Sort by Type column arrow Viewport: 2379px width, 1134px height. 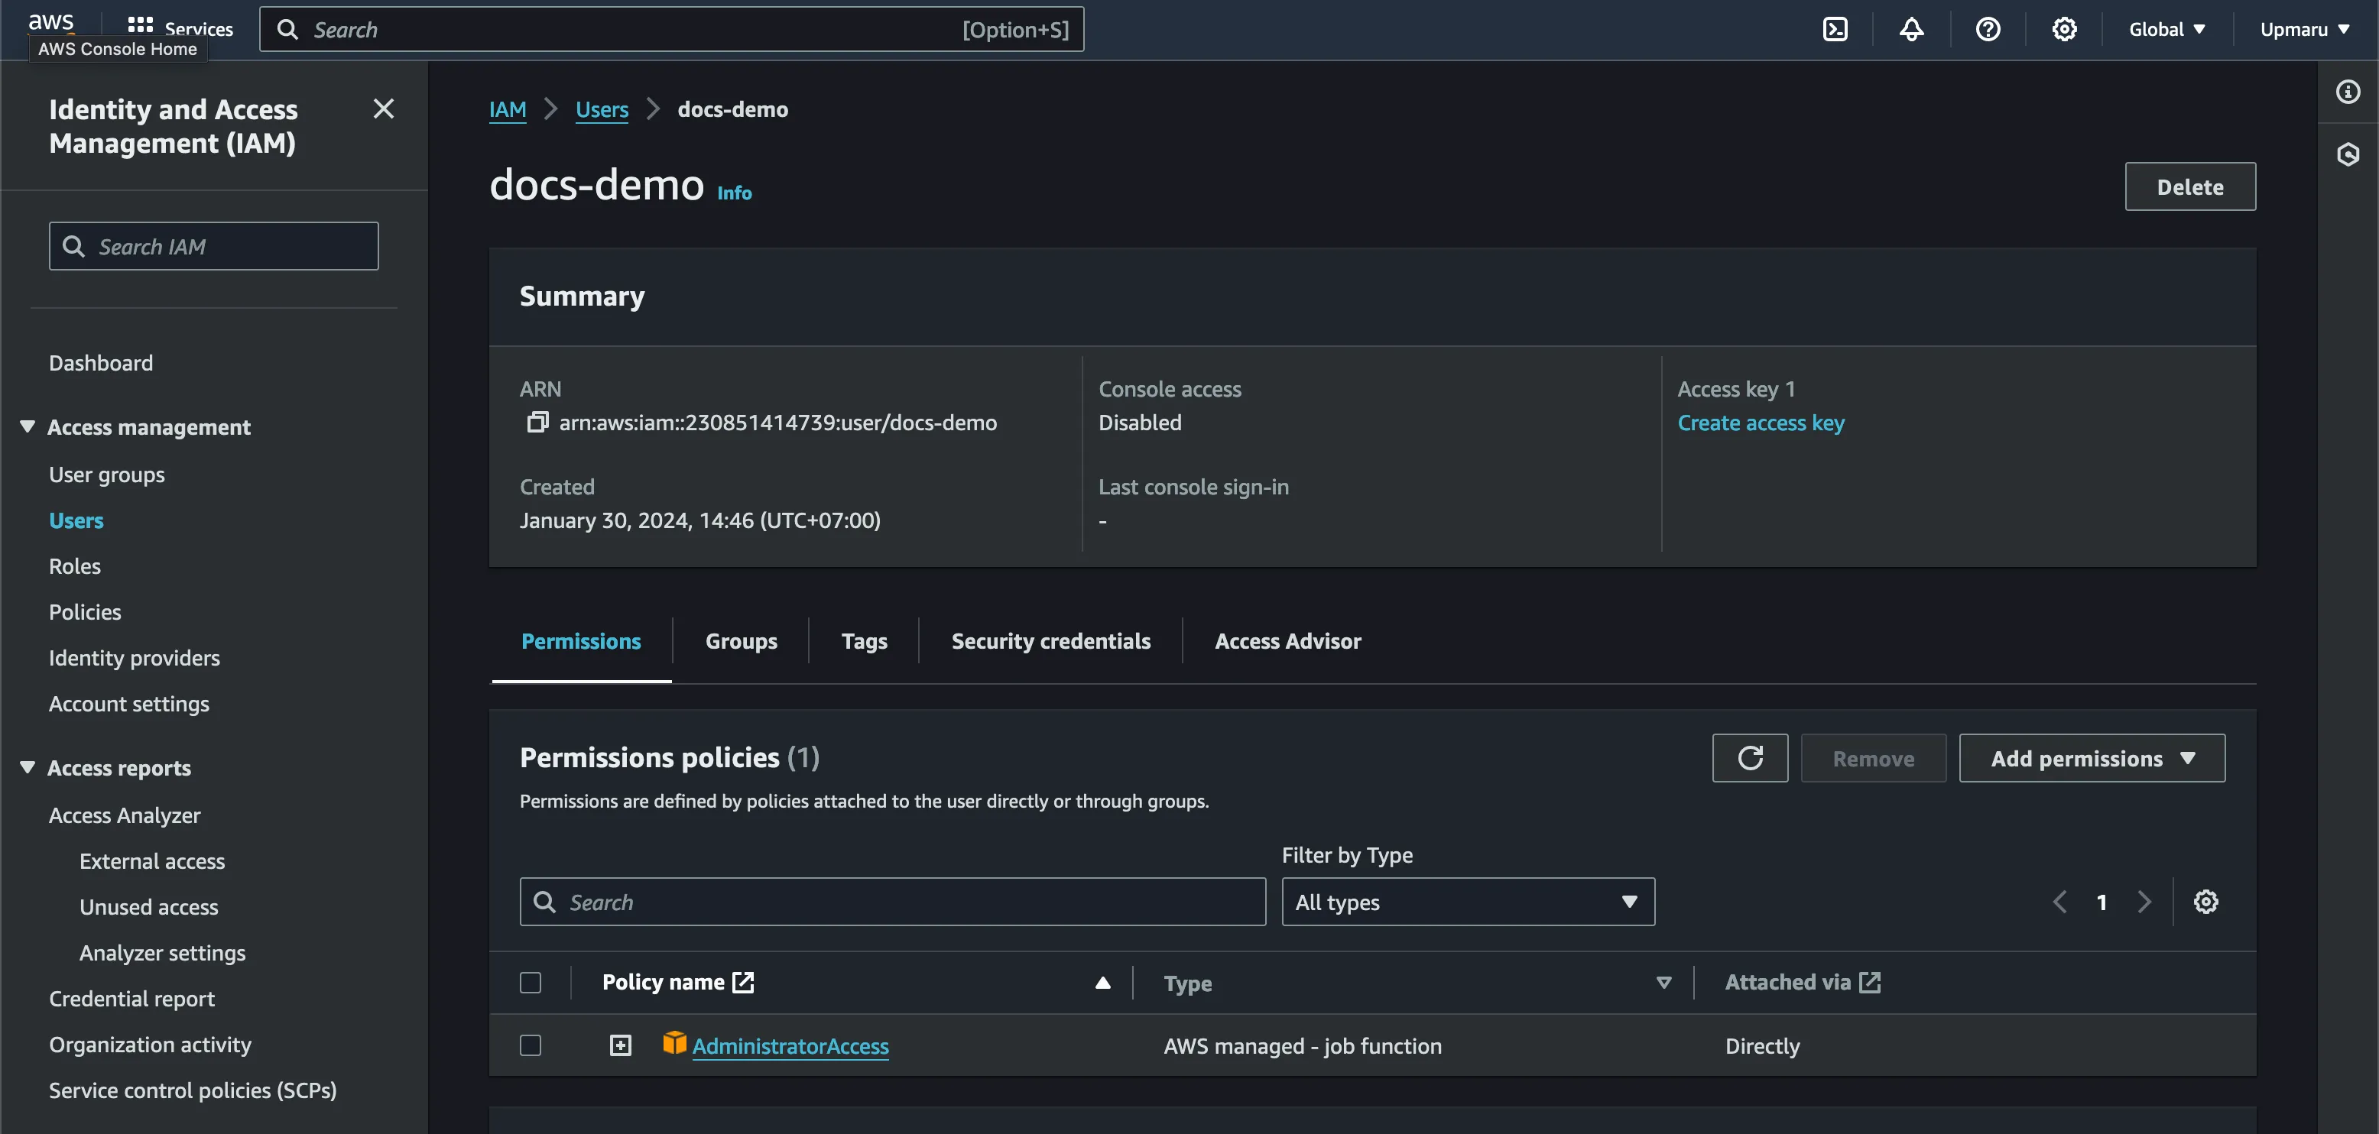pos(1663,983)
